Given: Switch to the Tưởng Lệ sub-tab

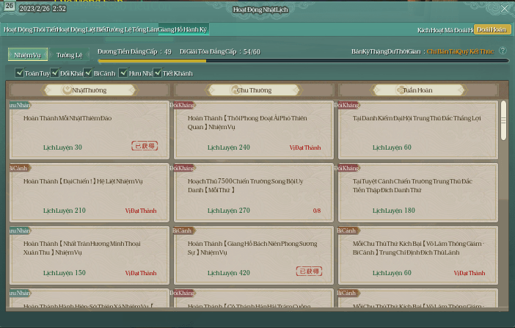Looking at the screenshot, I should coord(69,55).
